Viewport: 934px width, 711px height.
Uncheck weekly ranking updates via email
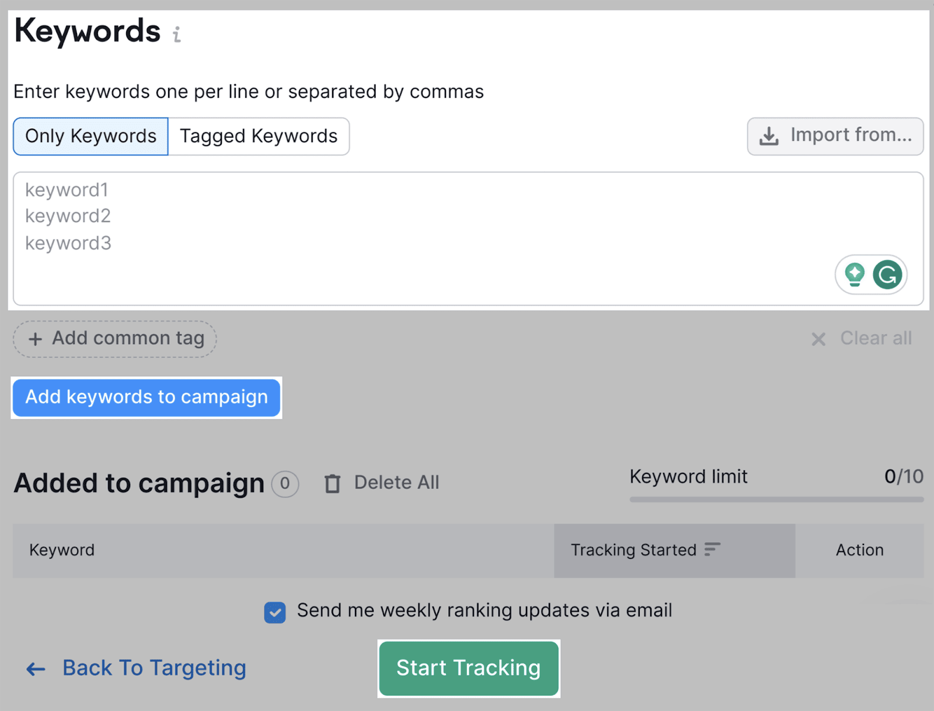(274, 613)
